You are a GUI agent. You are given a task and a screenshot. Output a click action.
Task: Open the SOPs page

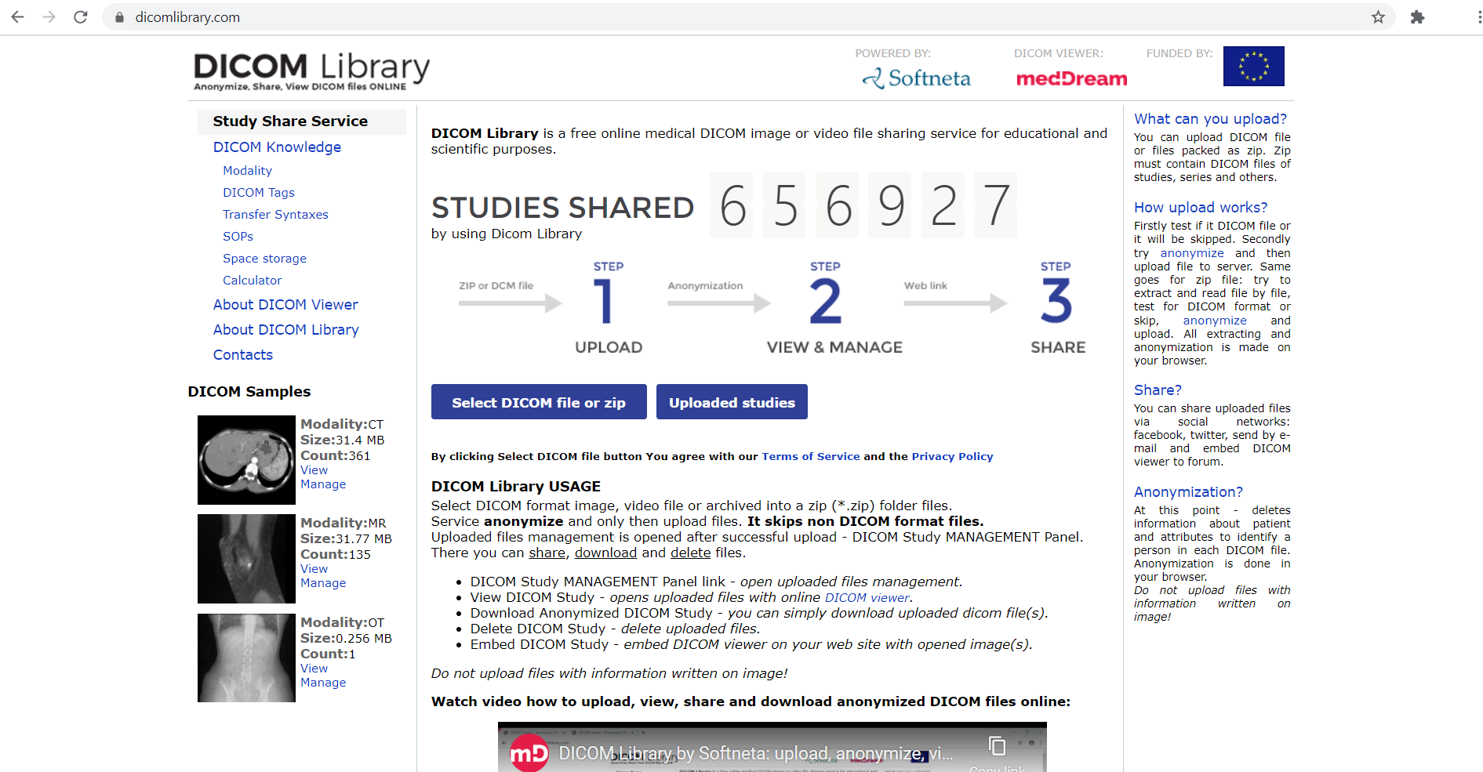pyautogui.click(x=238, y=237)
